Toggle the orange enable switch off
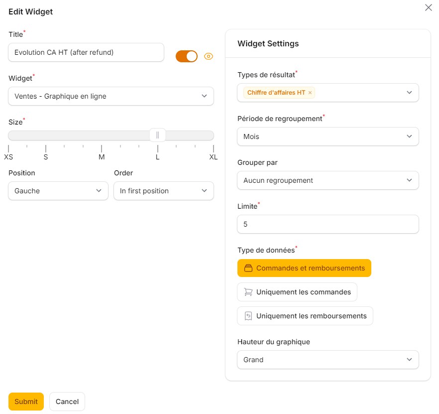The height and width of the screenshot is (414, 439). point(187,56)
